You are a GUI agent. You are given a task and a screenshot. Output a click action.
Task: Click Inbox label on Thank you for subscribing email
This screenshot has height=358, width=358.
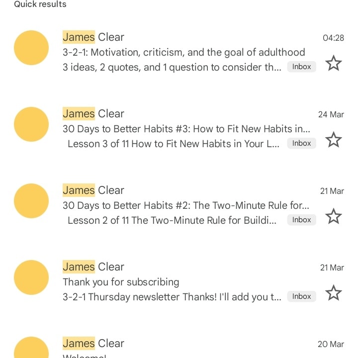(x=302, y=296)
